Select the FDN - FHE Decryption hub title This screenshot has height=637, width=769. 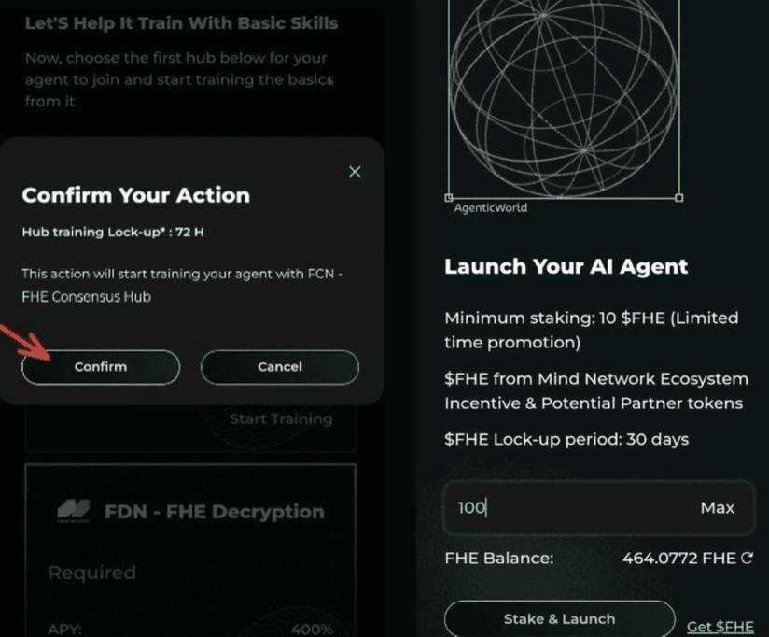(215, 512)
